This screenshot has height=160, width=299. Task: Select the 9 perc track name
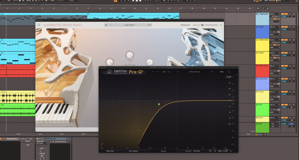pyautogui.click(x=261, y=118)
